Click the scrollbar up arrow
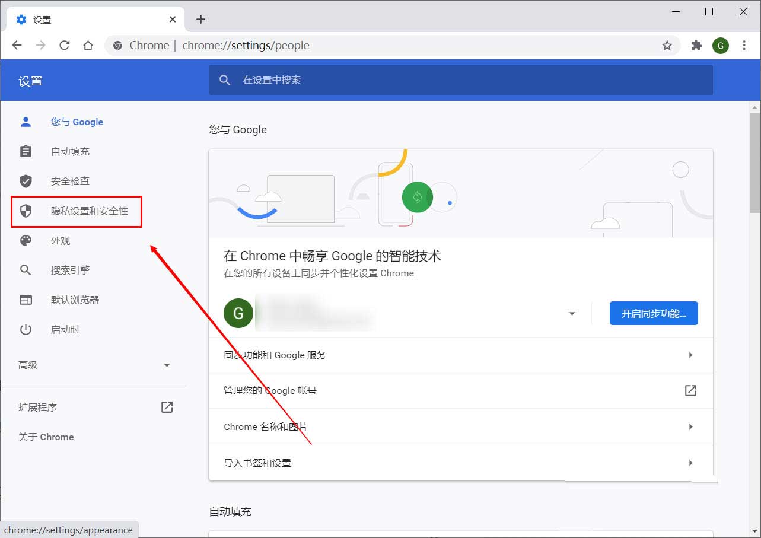Screen dimensions: 761x538 coord(755,107)
